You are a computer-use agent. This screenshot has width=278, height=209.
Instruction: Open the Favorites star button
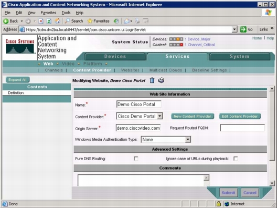(x=99, y=21)
